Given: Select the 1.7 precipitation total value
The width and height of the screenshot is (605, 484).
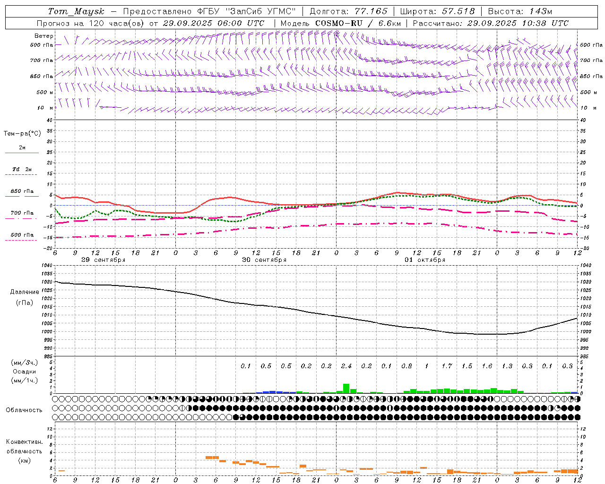Looking at the screenshot, I should (x=447, y=366).
